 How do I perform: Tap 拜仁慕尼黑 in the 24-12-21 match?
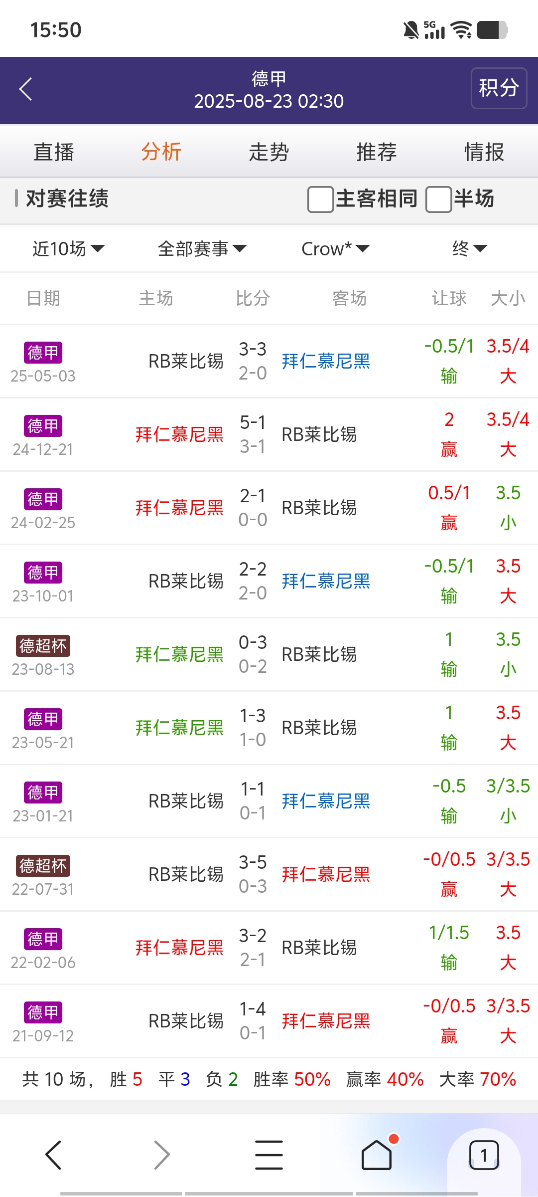(179, 434)
